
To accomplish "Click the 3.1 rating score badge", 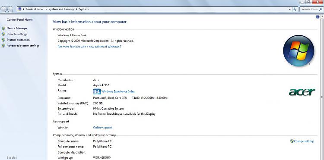I will (x=97, y=91).
